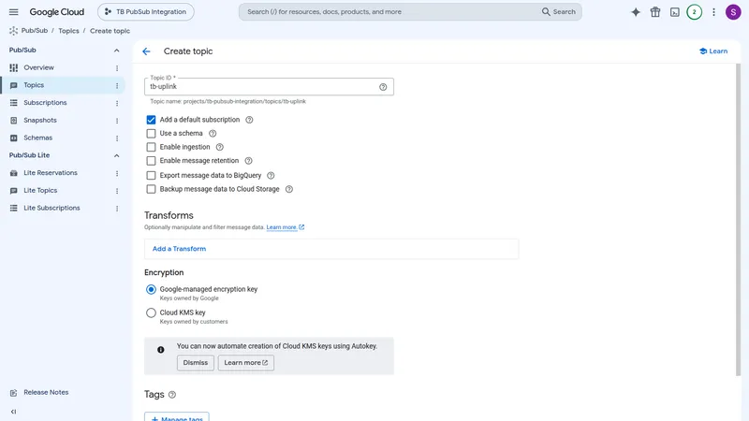Click Pub/Sub breadcrumb link

pyautogui.click(x=35, y=31)
